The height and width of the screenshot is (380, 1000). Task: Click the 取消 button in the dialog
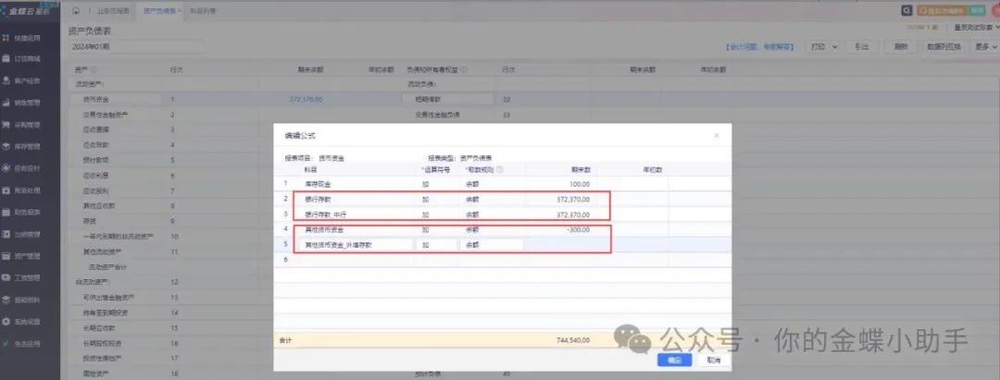[x=713, y=361]
